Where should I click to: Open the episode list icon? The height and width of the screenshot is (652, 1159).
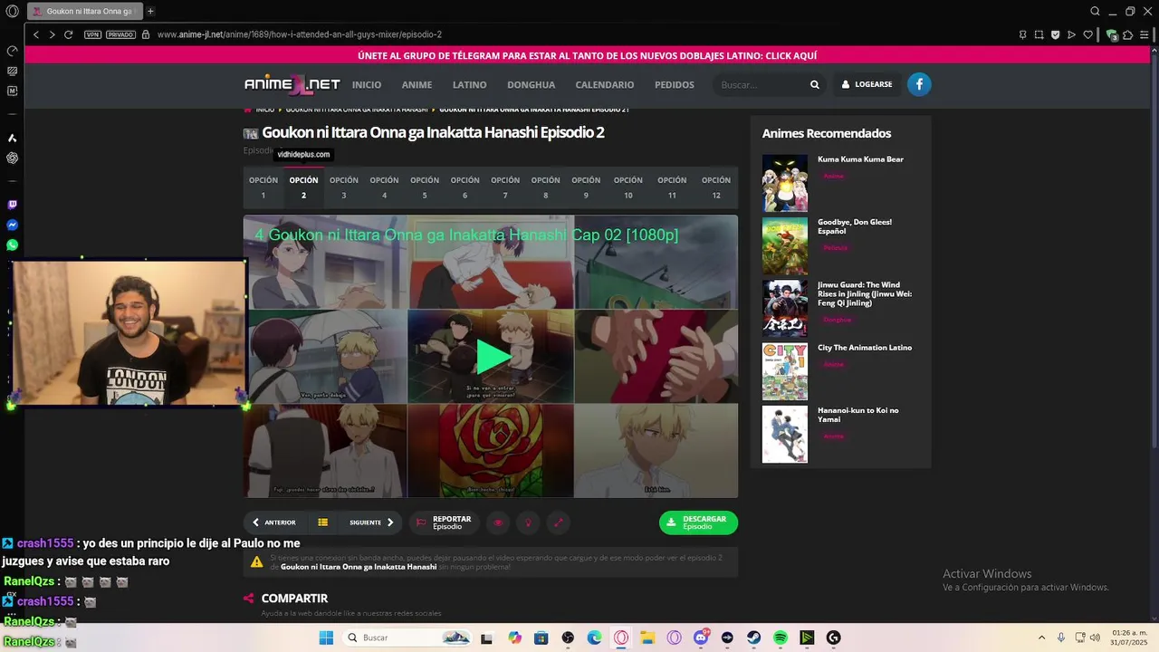tap(322, 523)
